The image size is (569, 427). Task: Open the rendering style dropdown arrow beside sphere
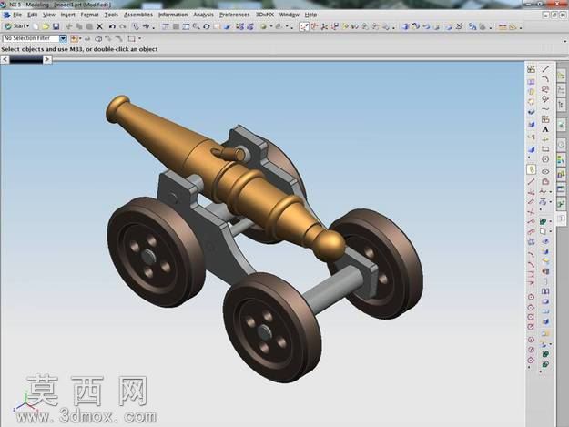pyautogui.click(x=271, y=26)
